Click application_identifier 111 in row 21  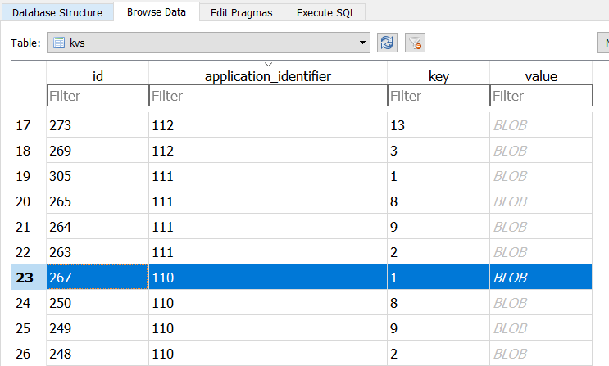click(x=268, y=227)
